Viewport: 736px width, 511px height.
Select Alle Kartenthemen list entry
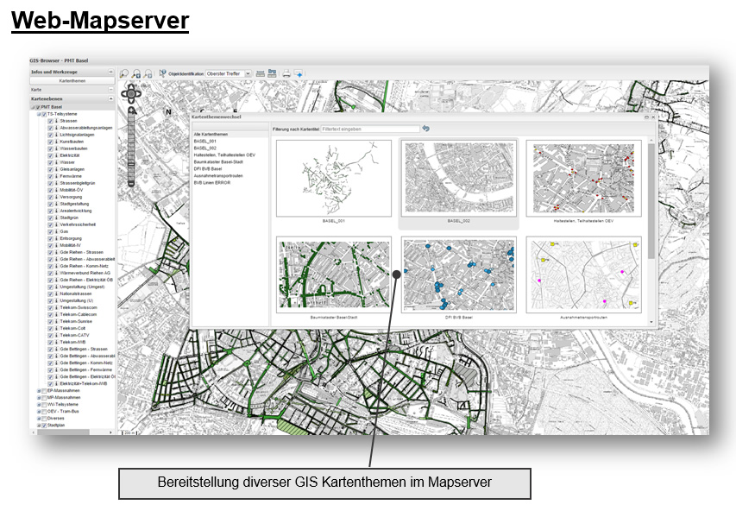click(x=210, y=135)
